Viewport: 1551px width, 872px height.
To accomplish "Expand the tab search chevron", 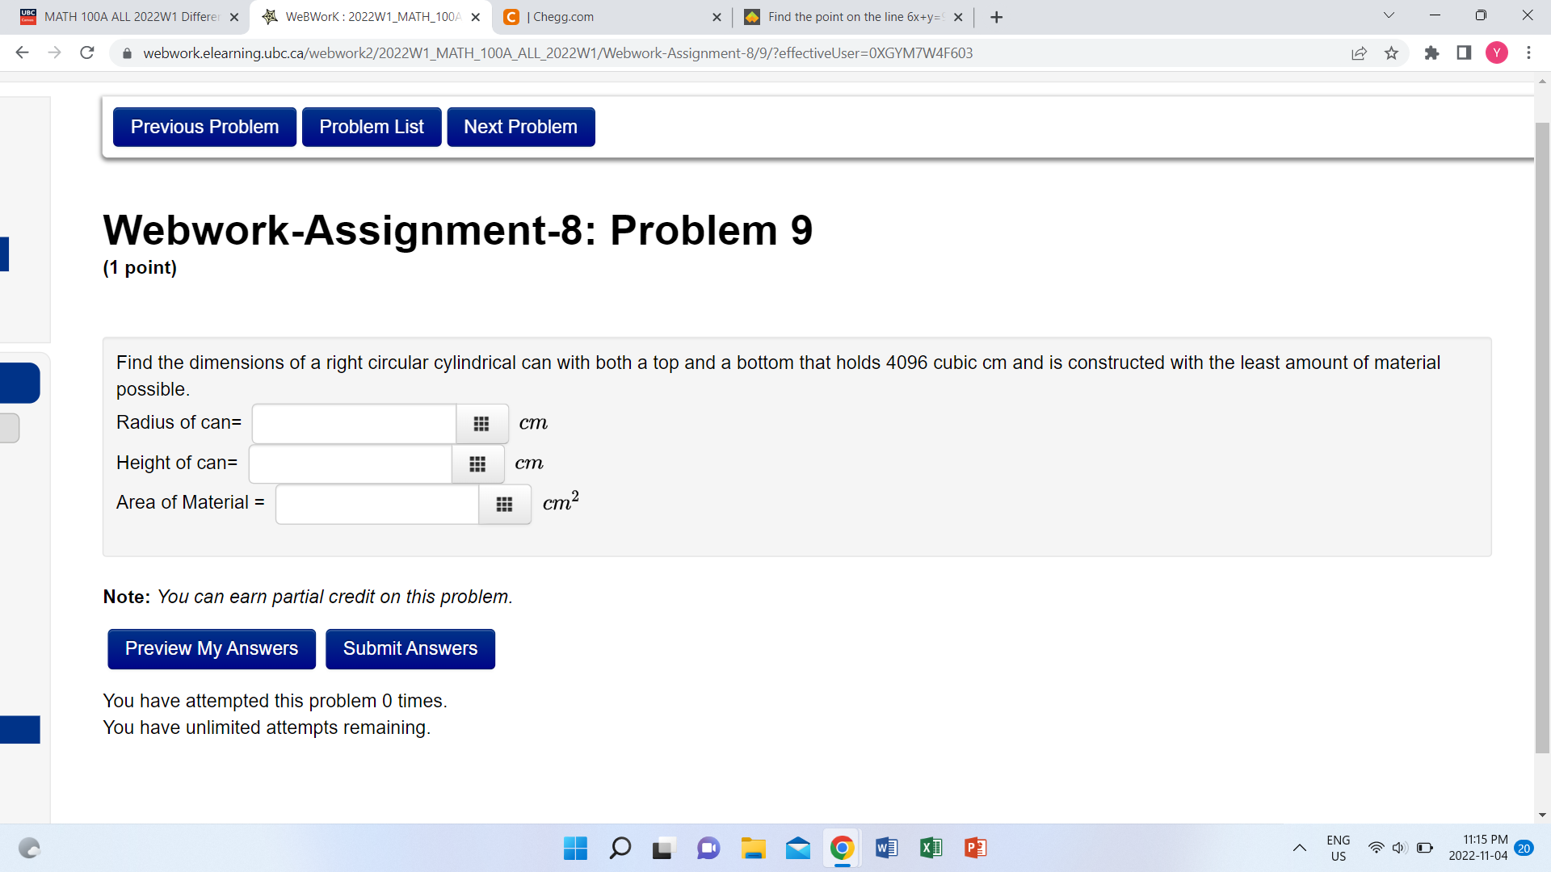I will click(1389, 15).
